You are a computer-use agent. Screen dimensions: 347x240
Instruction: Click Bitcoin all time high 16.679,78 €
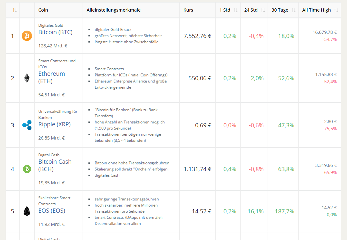click(x=324, y=32)
